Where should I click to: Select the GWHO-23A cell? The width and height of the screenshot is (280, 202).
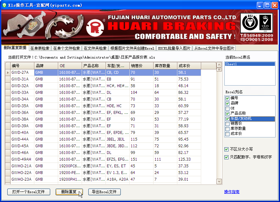(x=22, y=179)
